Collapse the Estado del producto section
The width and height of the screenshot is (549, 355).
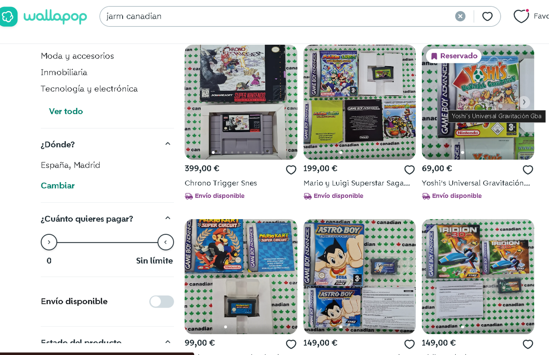pos(168,342)
